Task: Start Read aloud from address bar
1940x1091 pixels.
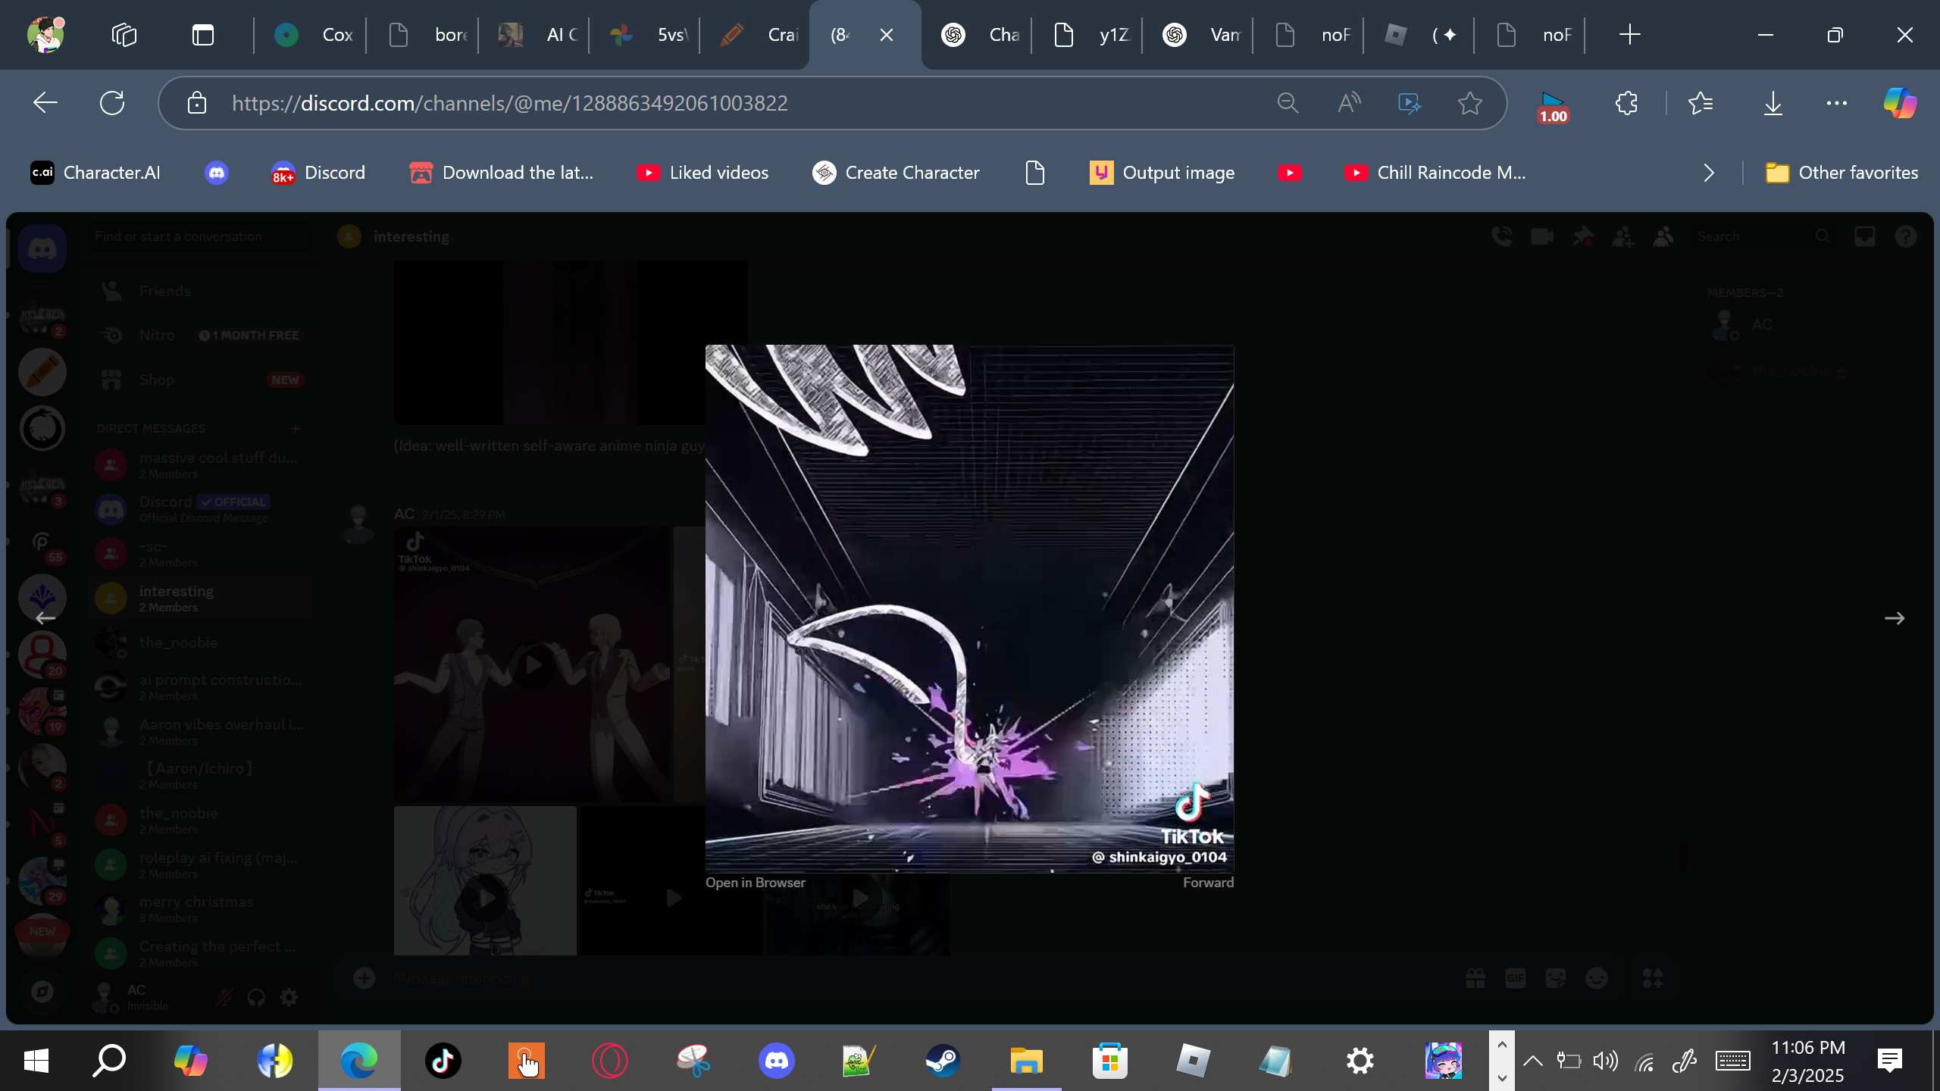Action: [x=1349, y=103]
